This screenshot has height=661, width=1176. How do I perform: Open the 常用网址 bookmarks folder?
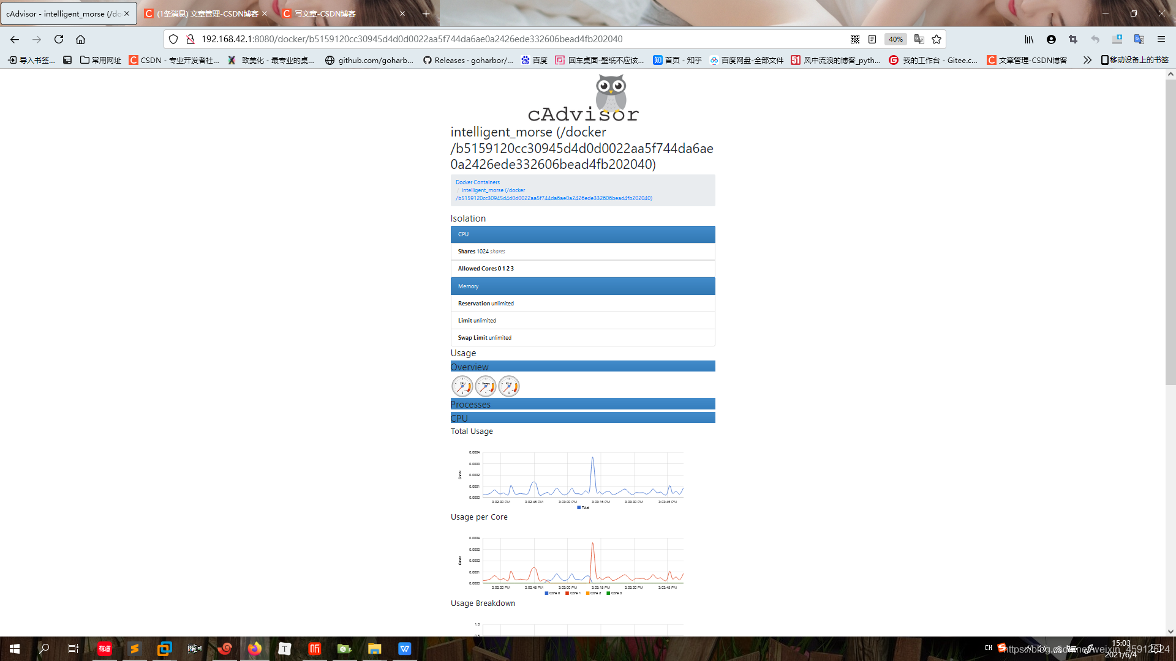coord(100,60)
